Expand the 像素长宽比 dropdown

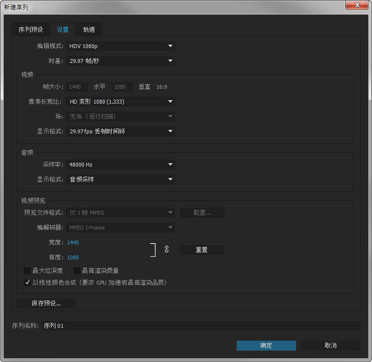(x=121, y=102)
